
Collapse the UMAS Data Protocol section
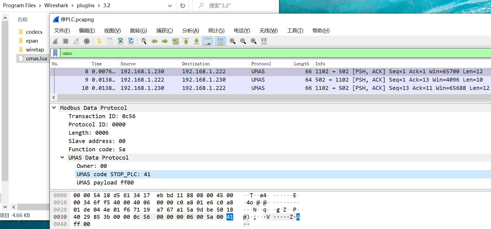[x=62, y=158]
